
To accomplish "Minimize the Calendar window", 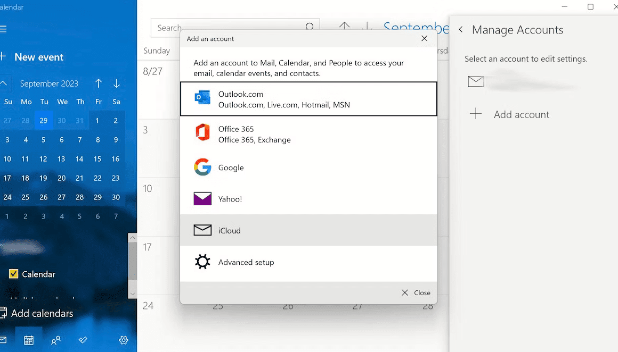I will click(564, 7).
